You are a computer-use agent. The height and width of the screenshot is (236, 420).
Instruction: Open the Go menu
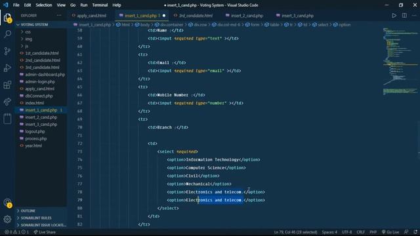coord(73,5)
